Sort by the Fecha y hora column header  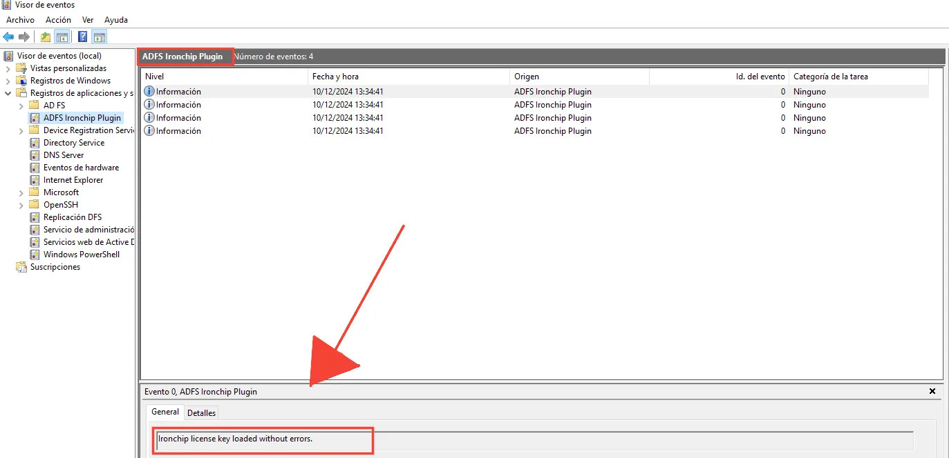coord(408,77)
